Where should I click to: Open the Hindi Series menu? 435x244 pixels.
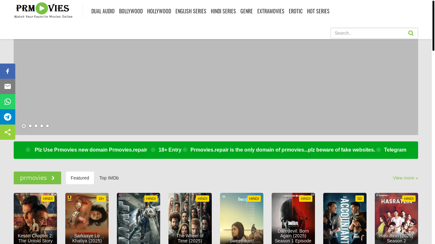coord(223,11)
